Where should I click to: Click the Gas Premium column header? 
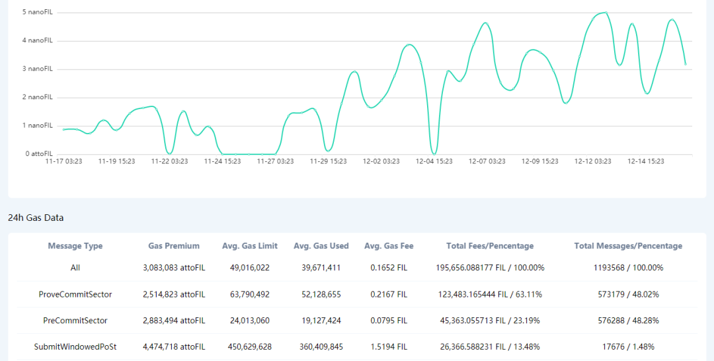[x=174, y=246]
